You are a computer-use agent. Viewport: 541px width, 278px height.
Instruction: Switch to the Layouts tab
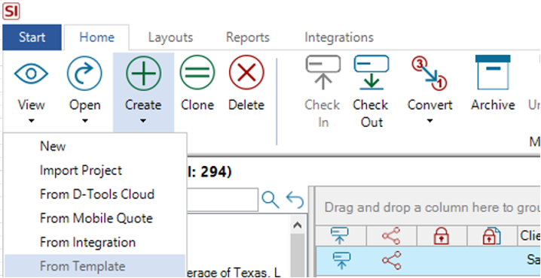[170, 37]
